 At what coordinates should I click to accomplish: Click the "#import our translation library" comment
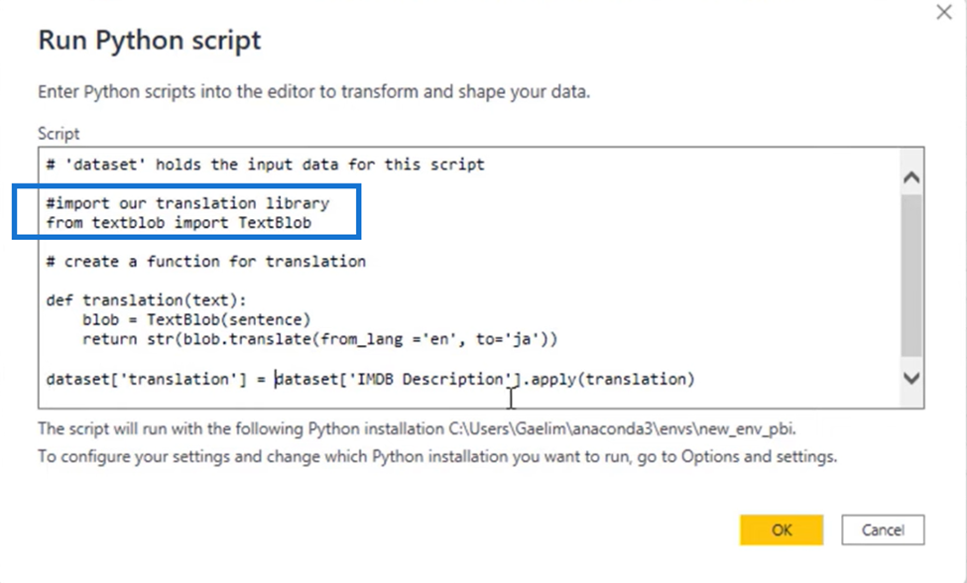(187, 202)
